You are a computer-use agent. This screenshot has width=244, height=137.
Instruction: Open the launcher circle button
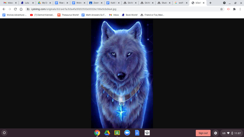coord(4,133)
